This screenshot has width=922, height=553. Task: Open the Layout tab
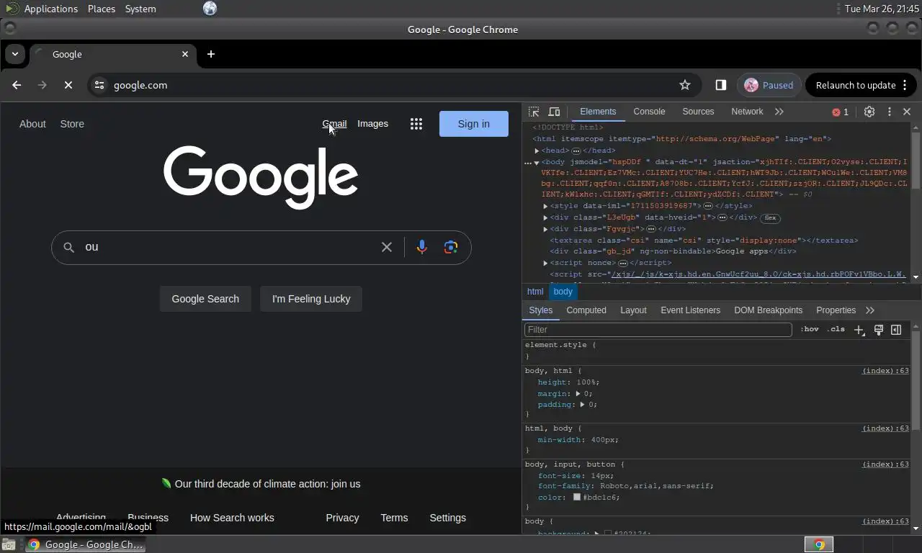(x=633, y=310)
